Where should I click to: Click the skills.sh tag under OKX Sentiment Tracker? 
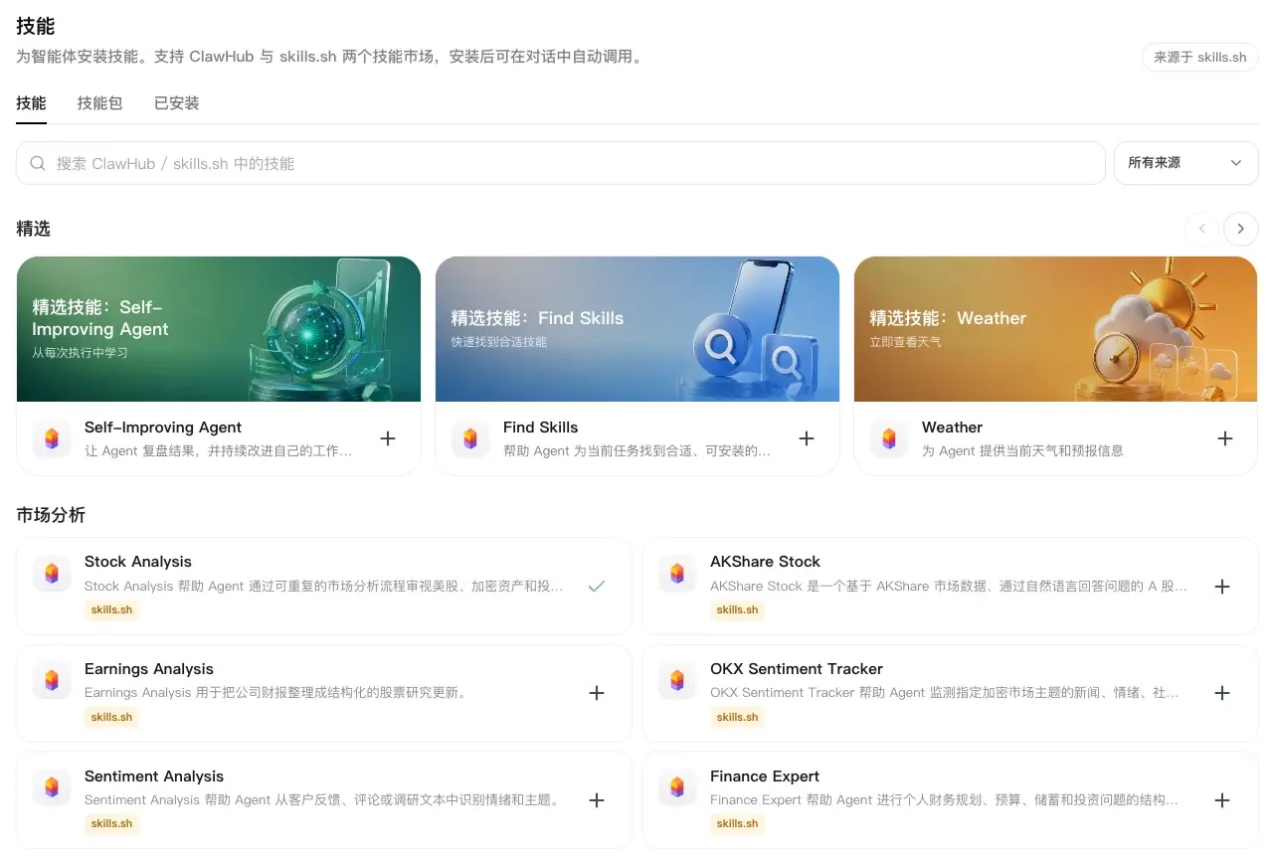point(737,717)
